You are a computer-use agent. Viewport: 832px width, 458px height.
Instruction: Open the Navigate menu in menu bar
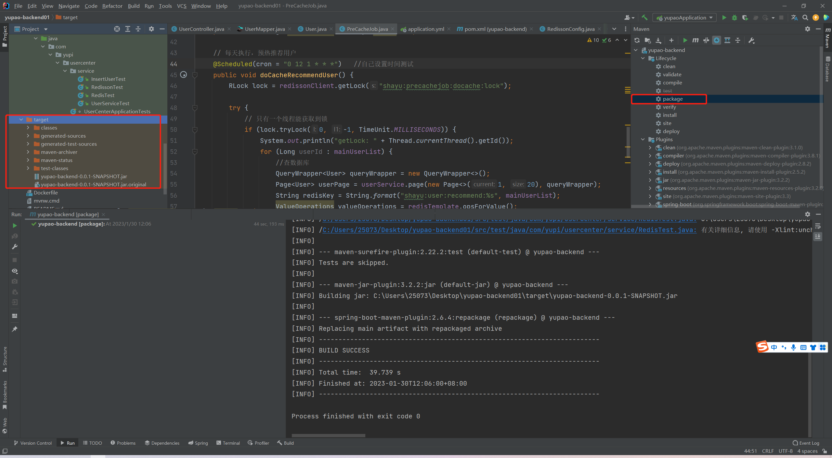point(67,6)
